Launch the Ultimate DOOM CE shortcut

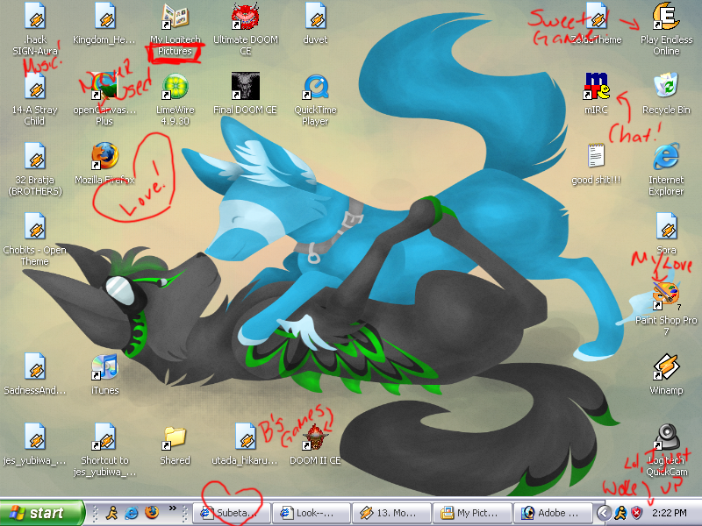(246, 16)
